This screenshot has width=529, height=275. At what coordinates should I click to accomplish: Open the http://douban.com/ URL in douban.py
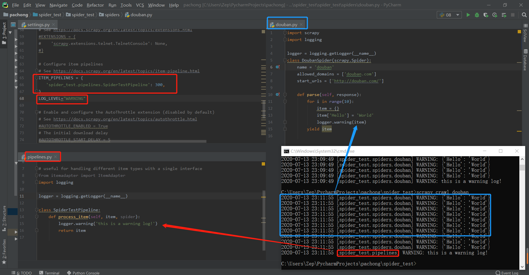(x=356, y=81)
